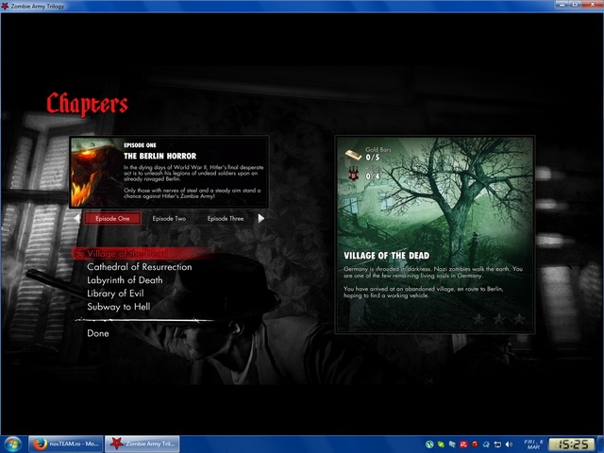
Task: Click the first rating star in the preview
Action: point(478,319)
